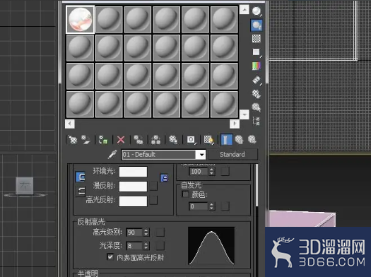Viewport: 371px width, 277px height.
Task: Toggle diffuse-specular color lock button
Action: point(81,191)
